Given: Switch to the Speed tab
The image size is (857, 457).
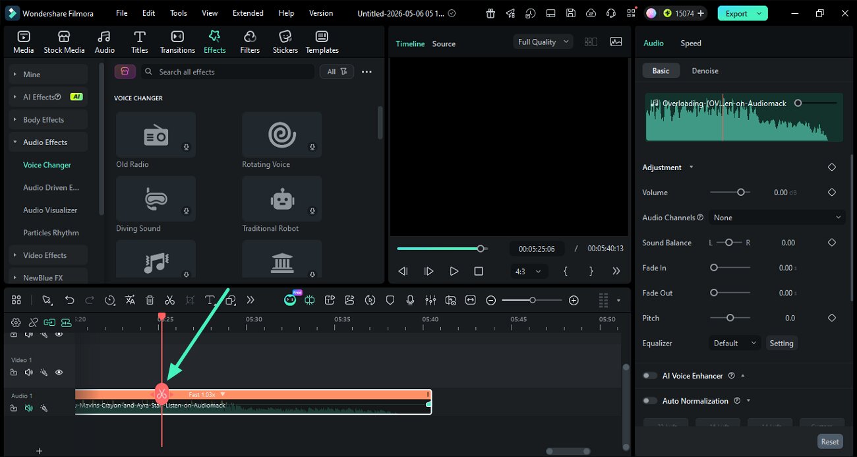Looking at the screenshot, I should pyautogui.click(x=691, y=43).
